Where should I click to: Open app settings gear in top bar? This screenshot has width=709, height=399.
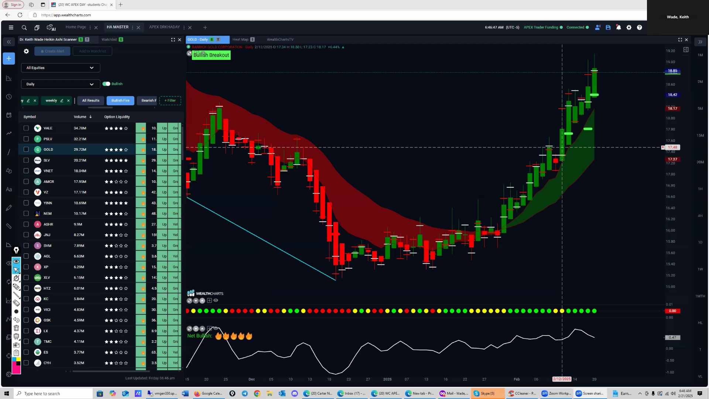[x=629, y=27]
